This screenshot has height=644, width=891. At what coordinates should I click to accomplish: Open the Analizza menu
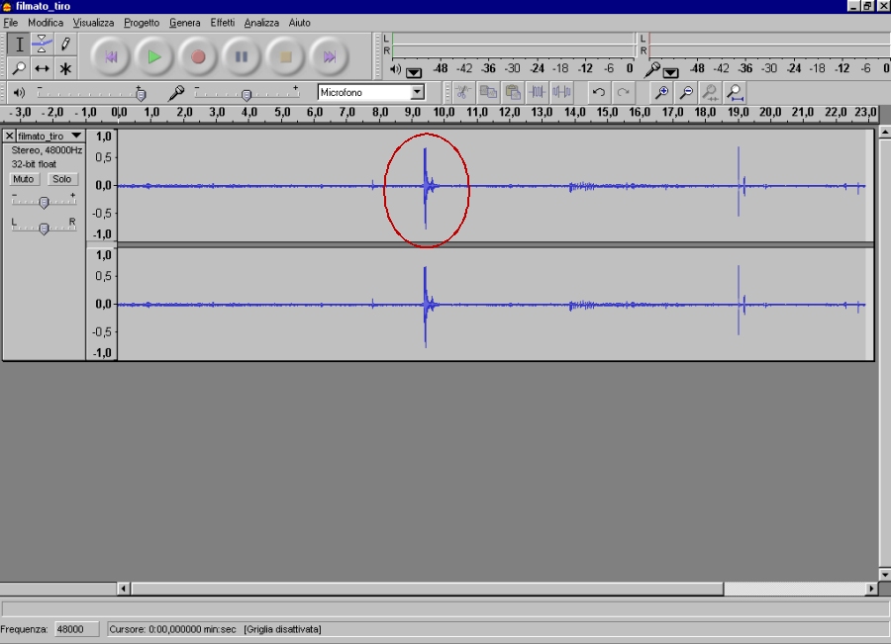[x=261, y=23]
